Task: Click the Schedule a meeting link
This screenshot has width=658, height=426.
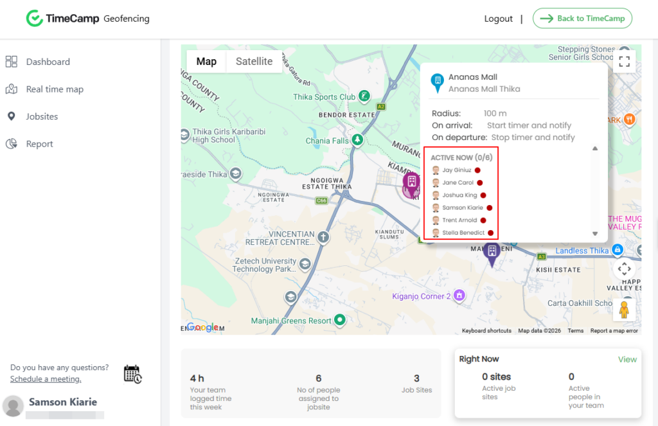Action: (46, 379)
